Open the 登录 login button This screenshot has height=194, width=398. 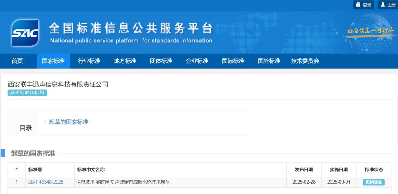(x=364, y=5)
